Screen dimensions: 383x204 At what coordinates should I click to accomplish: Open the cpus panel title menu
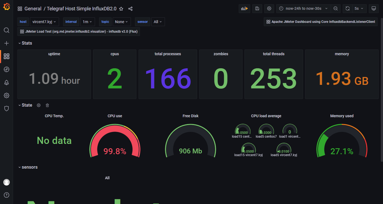(115, 54)
